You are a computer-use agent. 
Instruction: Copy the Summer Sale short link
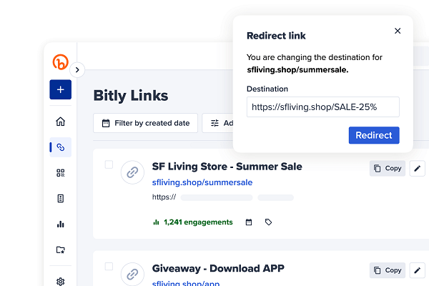(x=387, y=169)
